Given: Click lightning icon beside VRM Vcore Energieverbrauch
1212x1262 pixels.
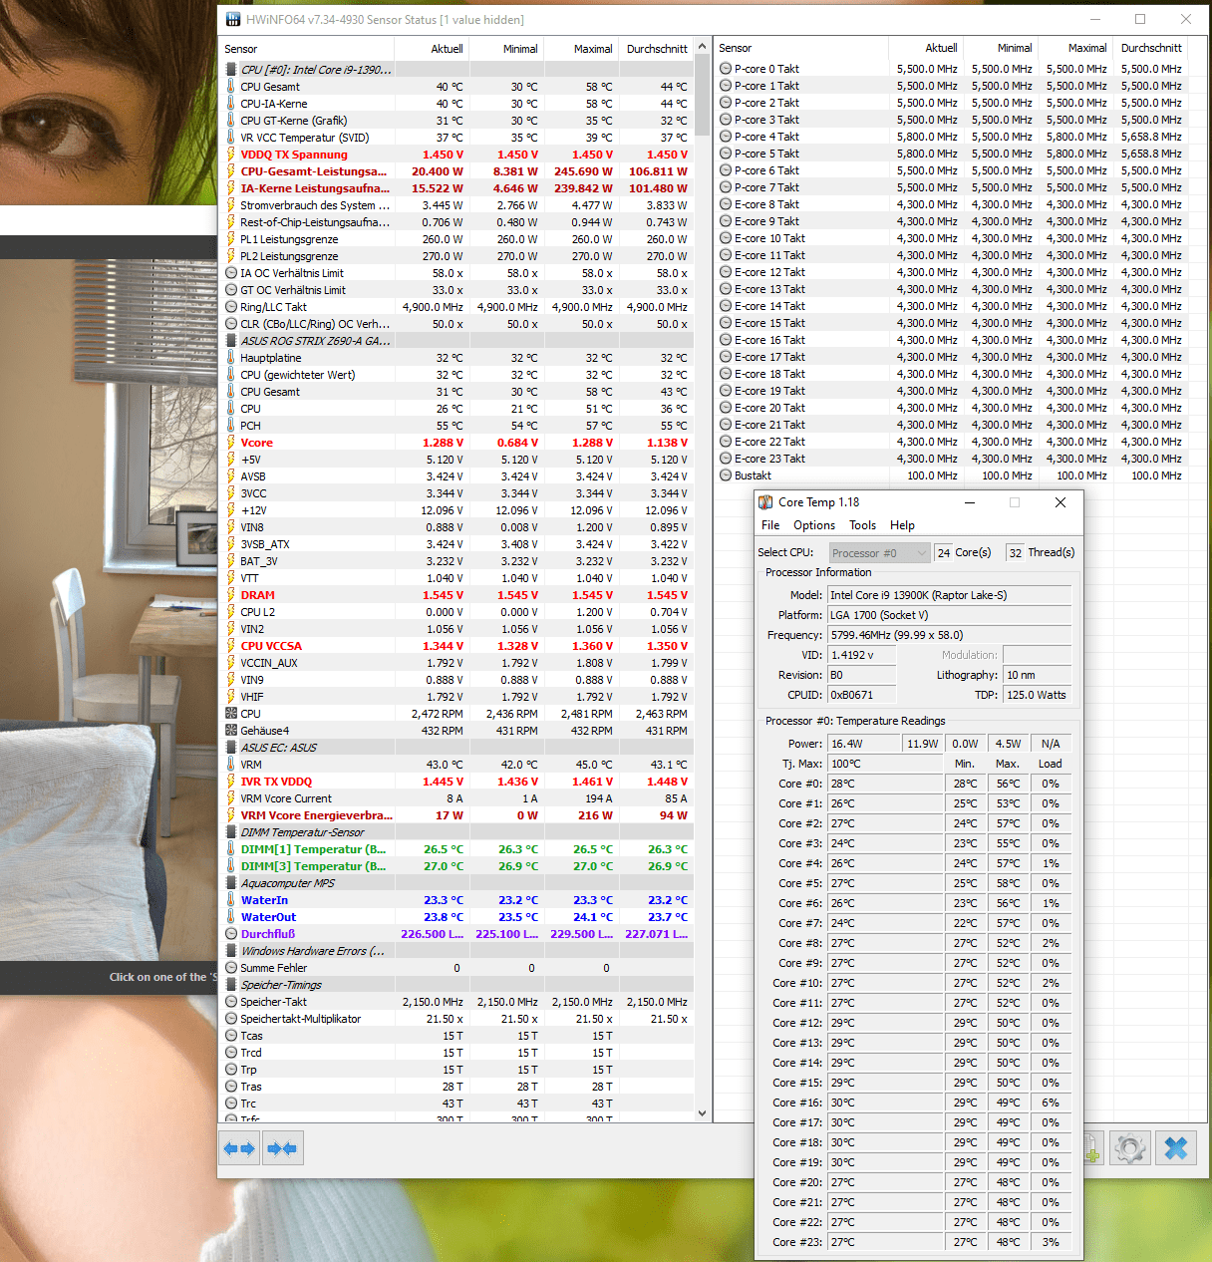Looking at the screenshot, I should click(231, 815).
